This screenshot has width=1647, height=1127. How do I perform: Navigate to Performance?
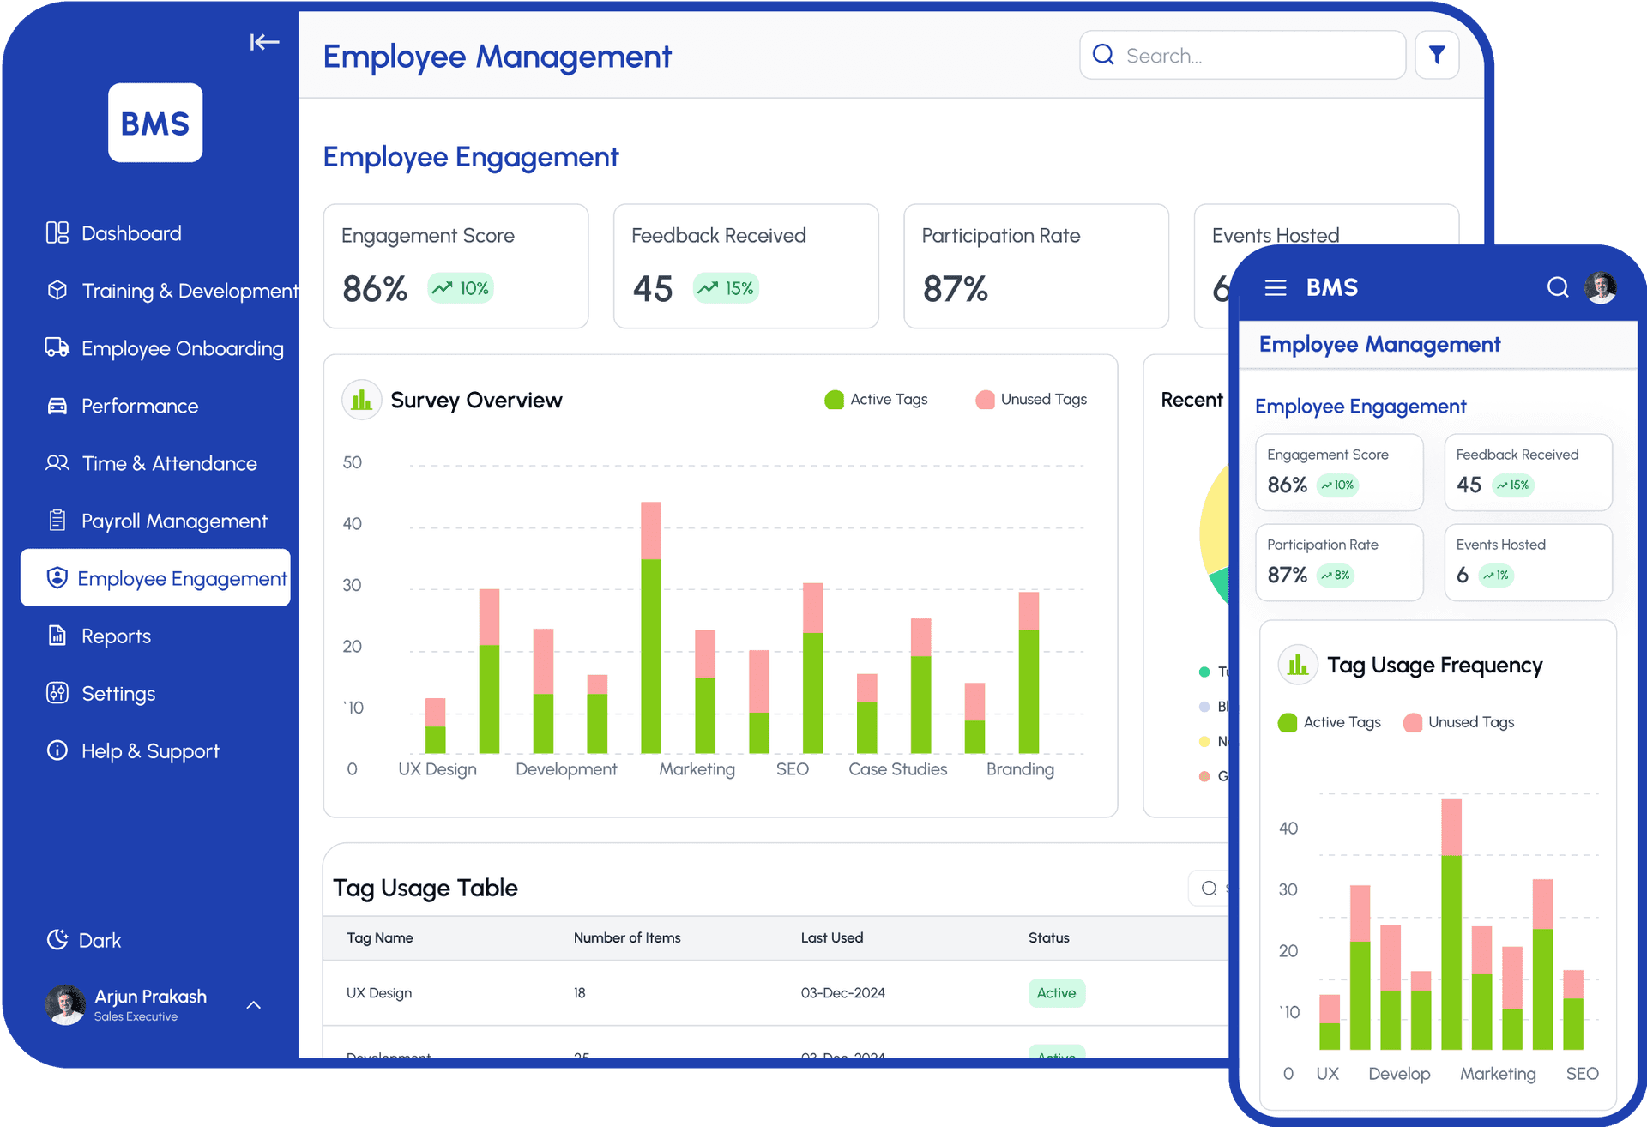140,406
